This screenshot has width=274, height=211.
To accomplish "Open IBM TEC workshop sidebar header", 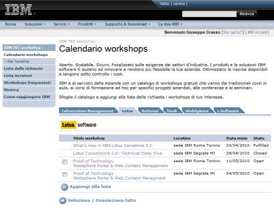I will [29, 48].
